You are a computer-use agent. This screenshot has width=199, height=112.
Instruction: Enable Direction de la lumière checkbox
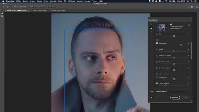(x=157, y=68)
